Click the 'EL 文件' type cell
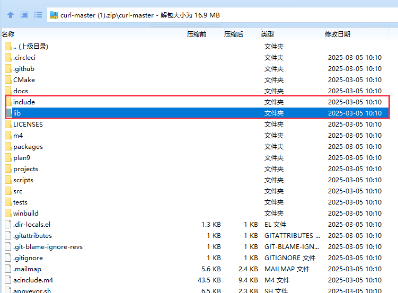This screenshot has width=398, height=293. click(x=275, y=225)
